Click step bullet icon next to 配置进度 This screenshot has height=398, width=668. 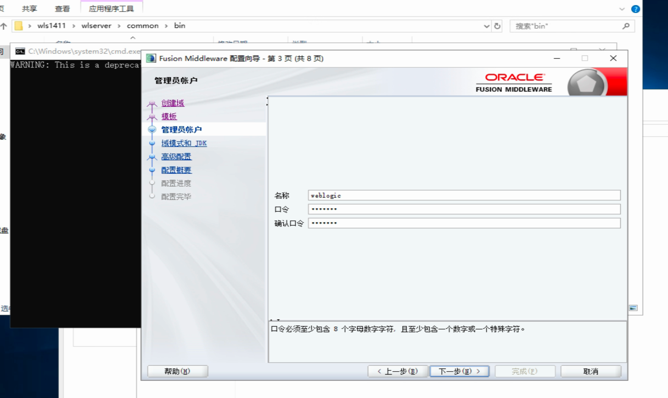(x=152, y=183)
